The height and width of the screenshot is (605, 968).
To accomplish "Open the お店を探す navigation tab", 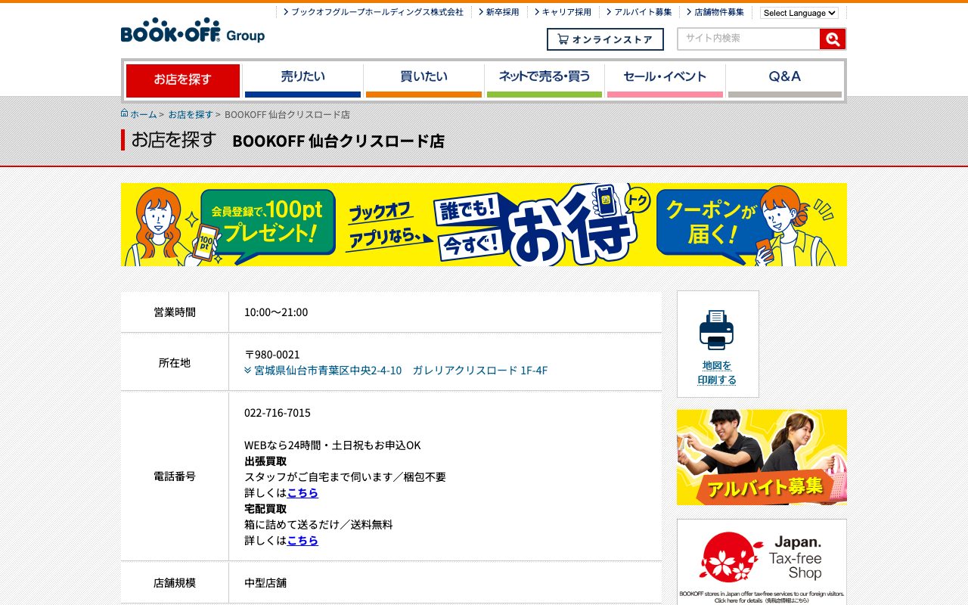I will (x=183, y=80).
